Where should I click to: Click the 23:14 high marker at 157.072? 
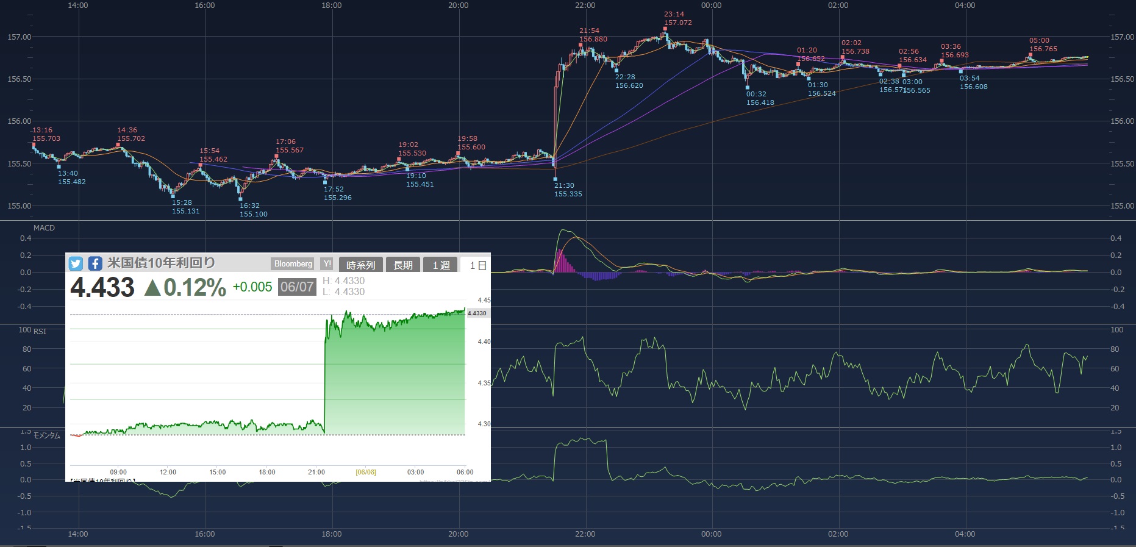click(x=665, y=28)
